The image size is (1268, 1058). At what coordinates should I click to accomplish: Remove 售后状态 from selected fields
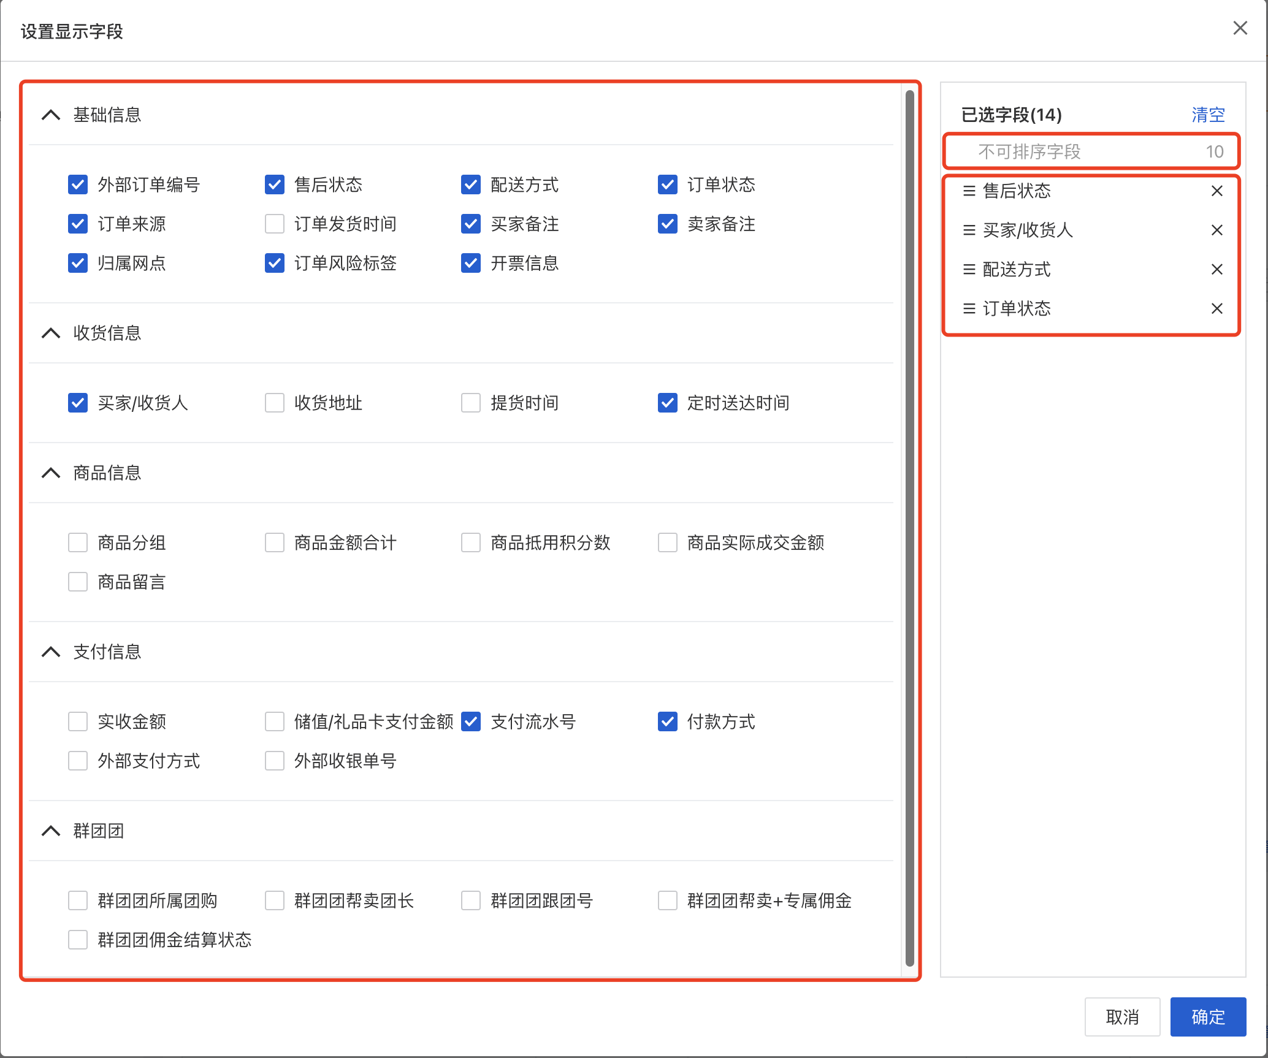[x=1216, y=191]
